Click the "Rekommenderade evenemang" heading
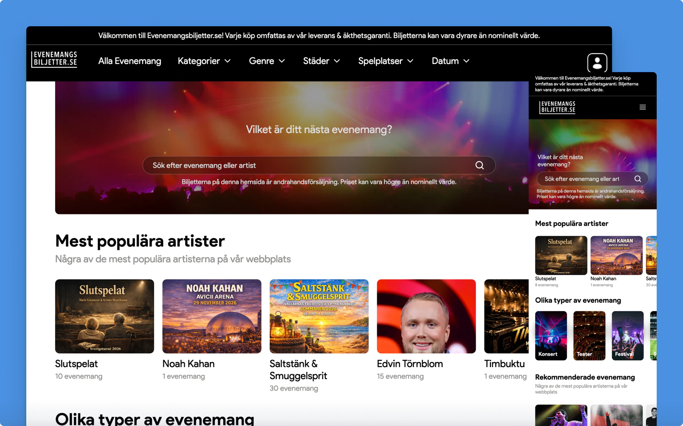Viewport: 683px width, 426px height. pos(585,377)
